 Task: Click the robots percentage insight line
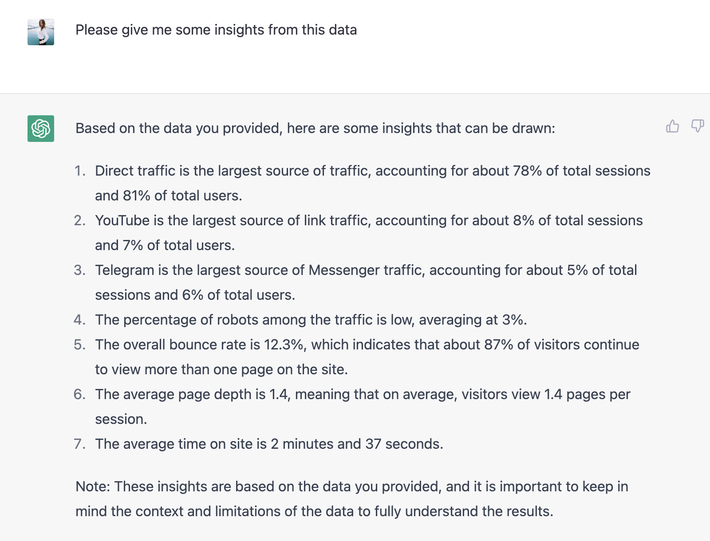311,320
